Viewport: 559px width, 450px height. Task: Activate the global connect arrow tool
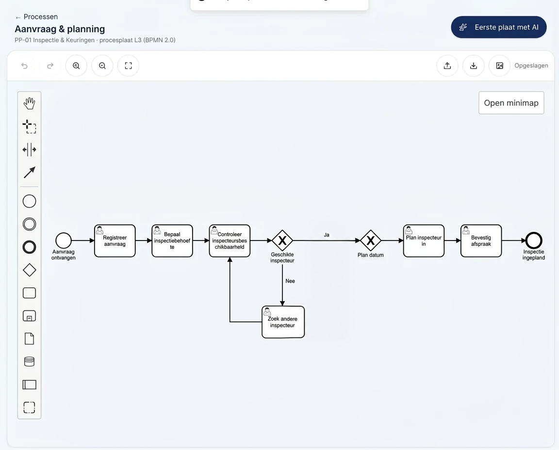coord(29,173)
